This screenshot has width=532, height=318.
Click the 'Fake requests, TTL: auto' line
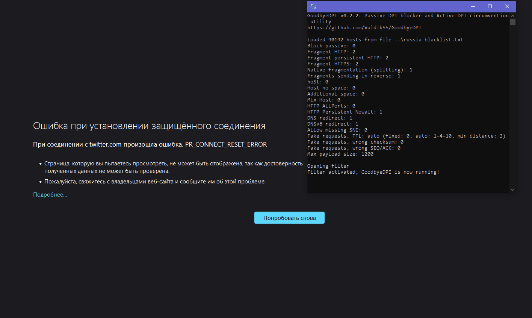pos(407,136)
